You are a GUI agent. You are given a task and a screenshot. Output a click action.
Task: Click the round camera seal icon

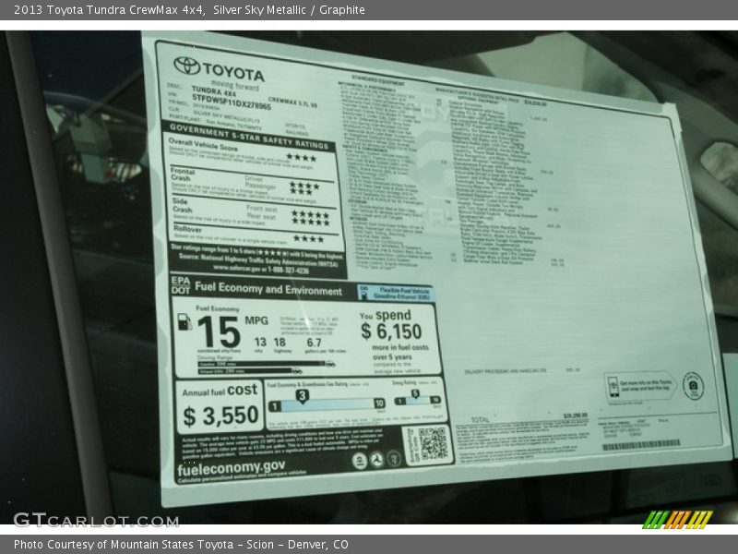coord(693,386)
